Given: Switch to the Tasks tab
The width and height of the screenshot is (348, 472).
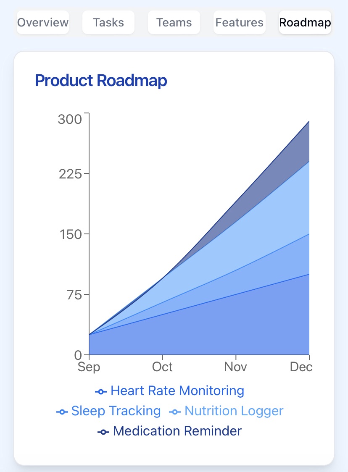Looking at the screenshot, I should (108, 22).
